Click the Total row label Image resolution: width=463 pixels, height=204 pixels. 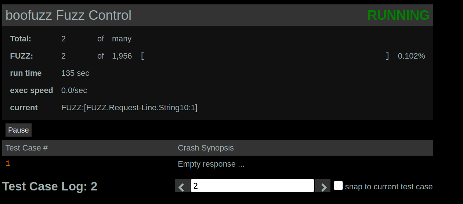point(21,39)
